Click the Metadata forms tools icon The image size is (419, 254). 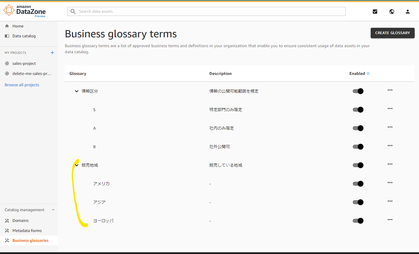7,231
